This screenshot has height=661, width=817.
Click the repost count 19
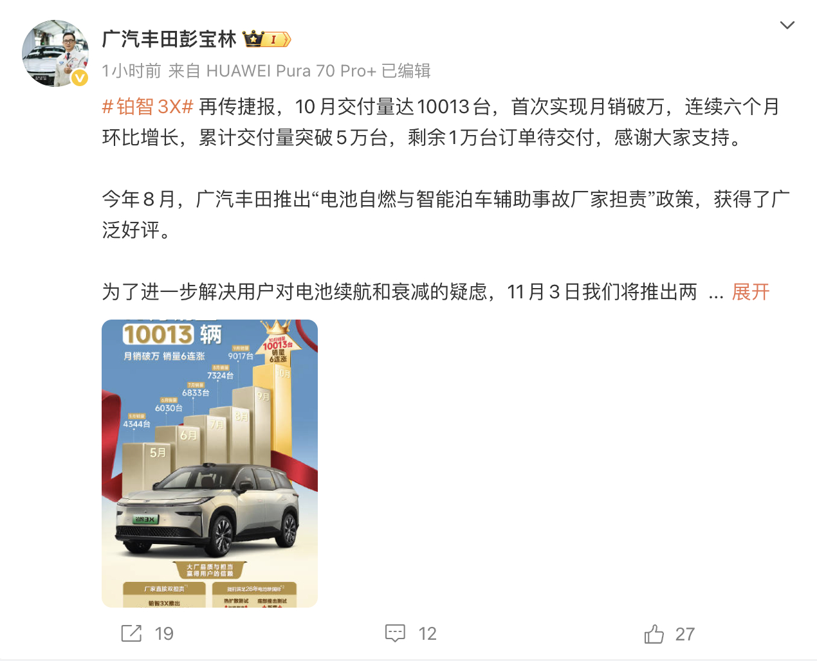164,634
